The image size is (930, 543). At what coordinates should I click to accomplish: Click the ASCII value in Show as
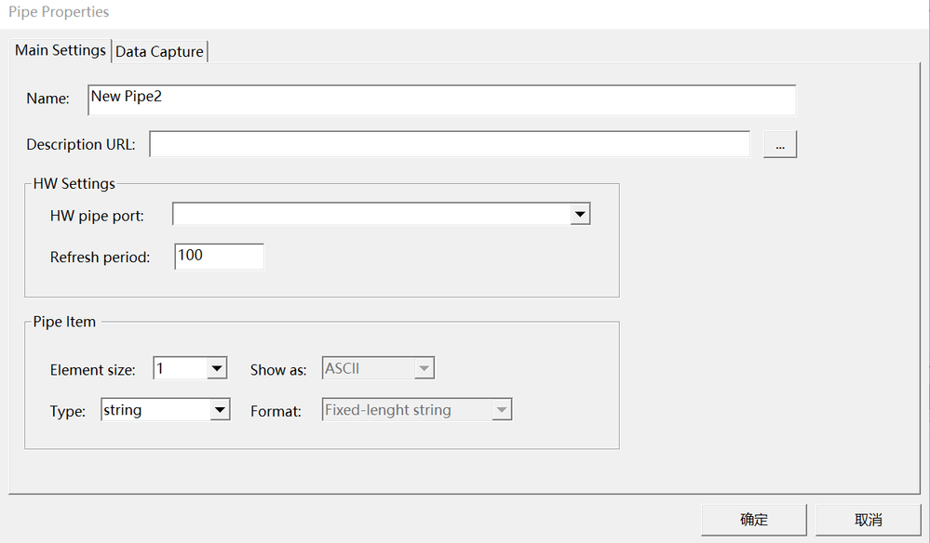[368, 369]
